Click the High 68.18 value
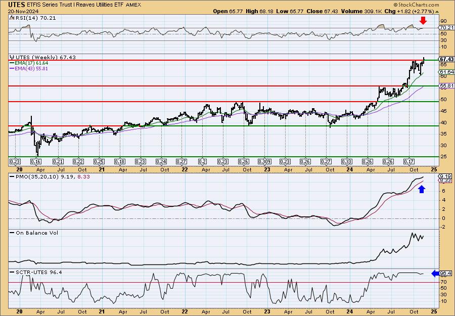455x316 pixels. point(259,11)
